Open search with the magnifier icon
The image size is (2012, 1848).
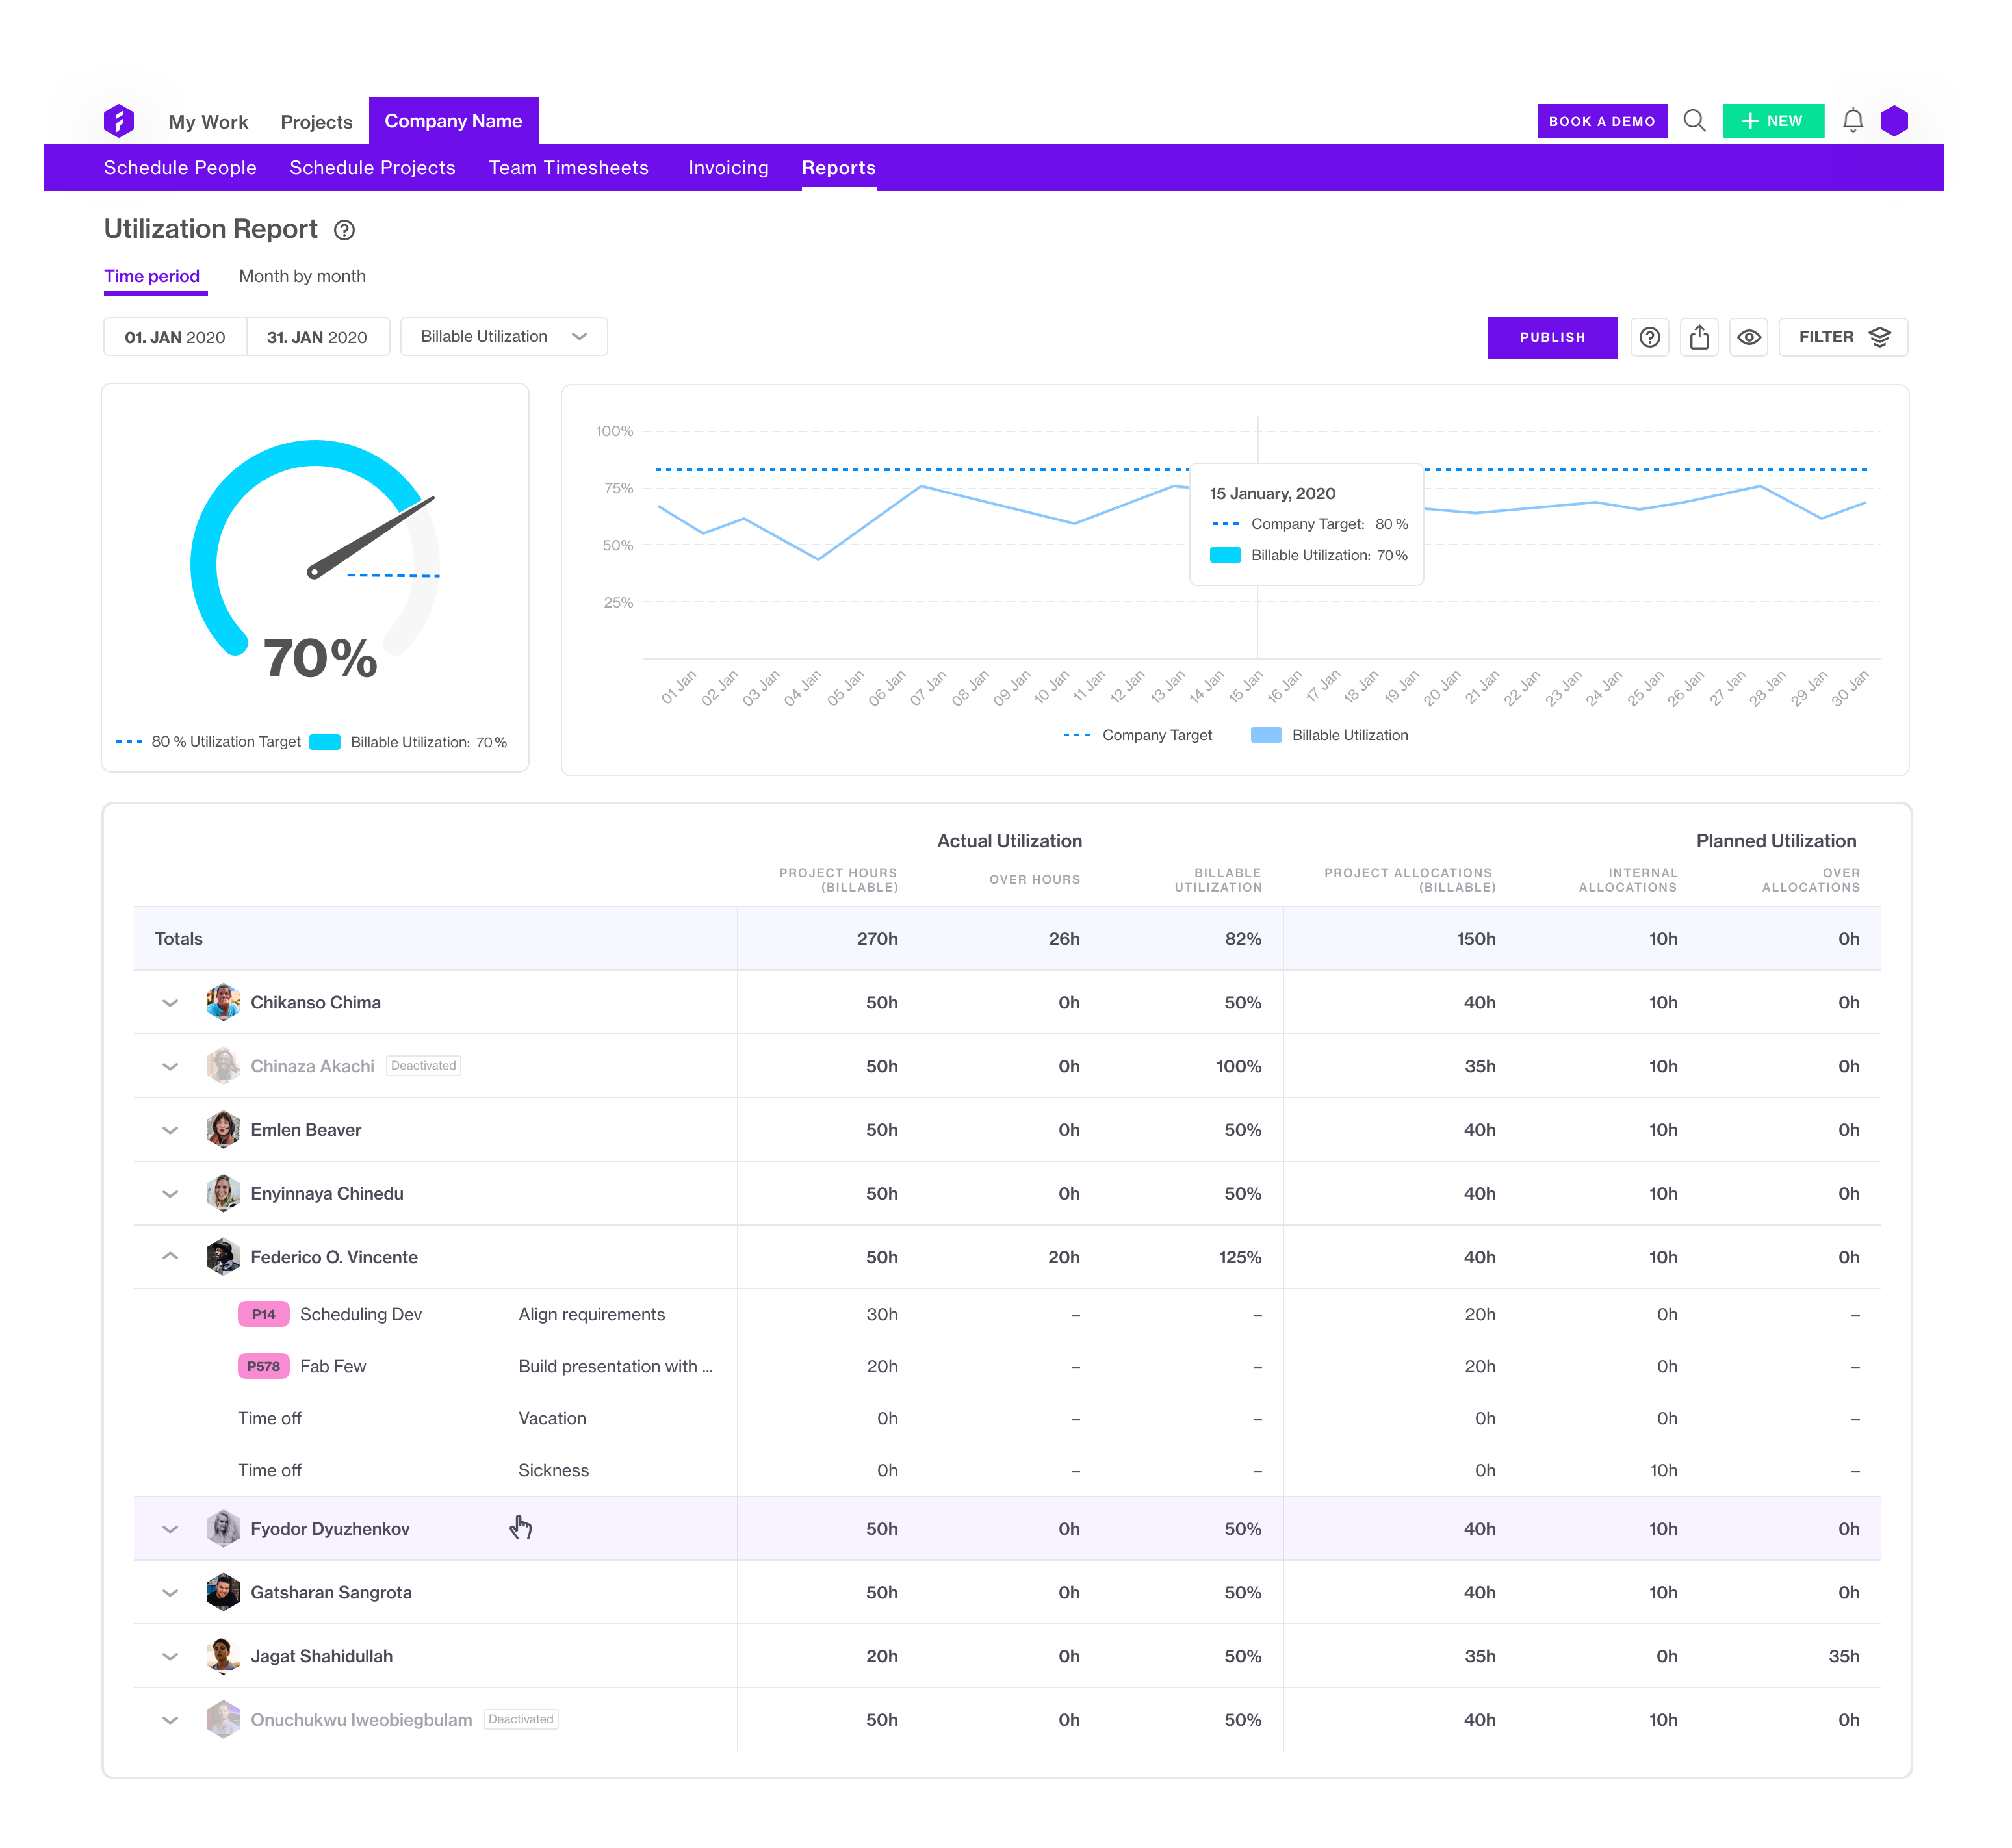[1694, 121]
